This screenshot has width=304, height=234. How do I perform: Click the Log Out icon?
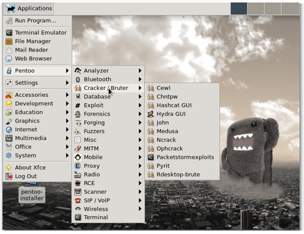9,177
